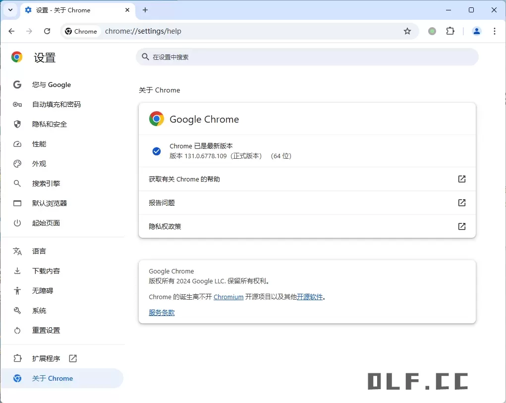Open 扩展程序 from the sidebar
Screen dimensions: 506x403
click(47, 358)
